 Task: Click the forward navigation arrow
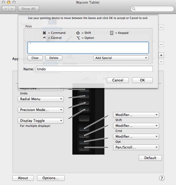(12, 9)
